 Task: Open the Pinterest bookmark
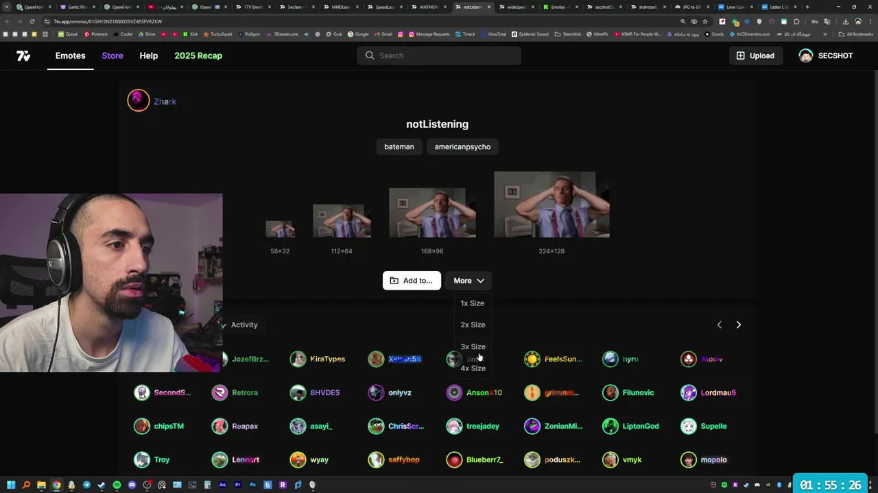[x=96, y=34]
